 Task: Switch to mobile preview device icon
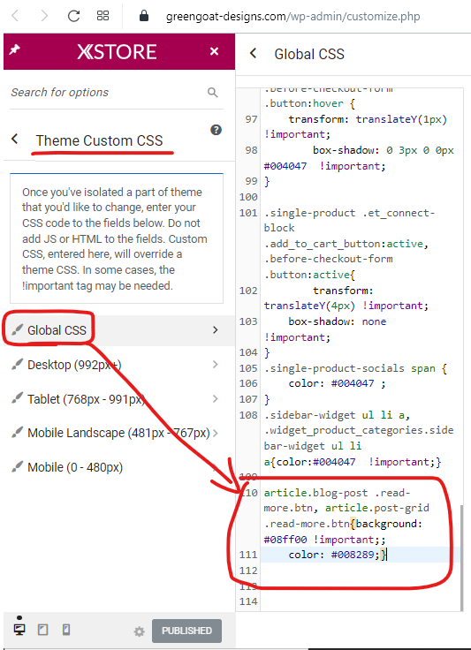click(x=66, y=630)
